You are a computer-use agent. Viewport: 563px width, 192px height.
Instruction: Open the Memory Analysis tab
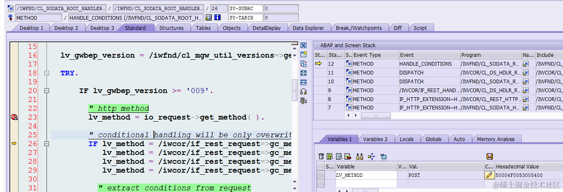[496, 139]
